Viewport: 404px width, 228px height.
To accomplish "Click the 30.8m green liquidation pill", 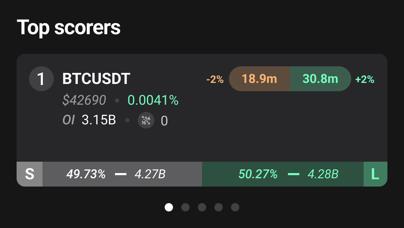I will tap(320, 79).
